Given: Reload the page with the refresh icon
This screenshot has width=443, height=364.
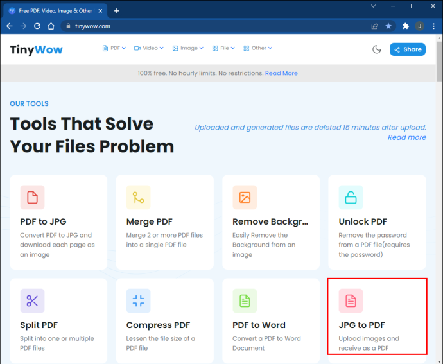Looking at the screenshot, I should pyautogui.click(x=37, y=26).
